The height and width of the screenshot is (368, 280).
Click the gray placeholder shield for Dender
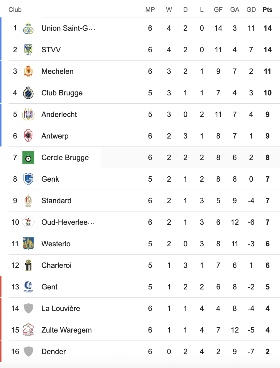coord(28,351)
